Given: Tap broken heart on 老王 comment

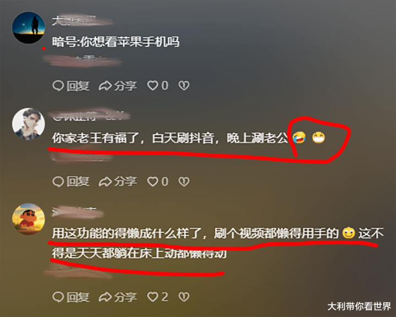Looking at the screenshot, I should (x=184, y=182).
